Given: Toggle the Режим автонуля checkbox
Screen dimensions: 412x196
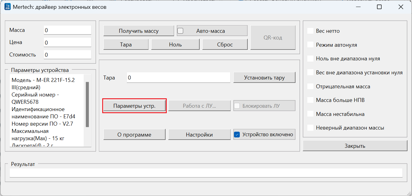Looking at the screenshot, I should pyautogui.click(x=310, y=45).
